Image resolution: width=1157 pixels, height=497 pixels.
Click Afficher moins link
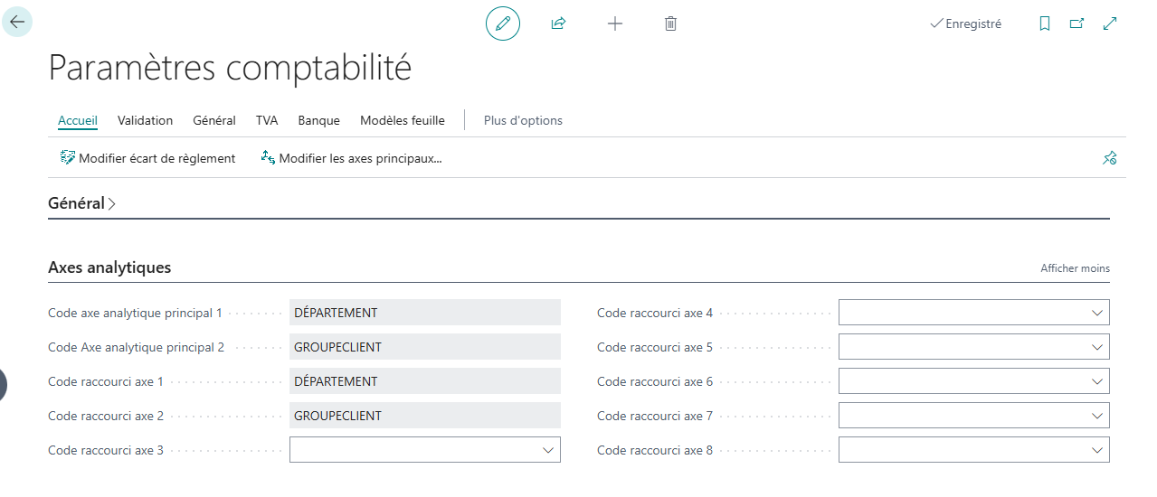click(1075, 268)
